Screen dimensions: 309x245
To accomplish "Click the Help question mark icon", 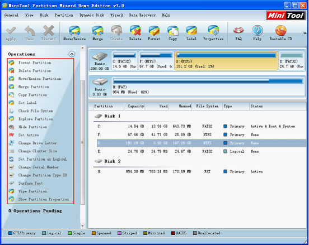I will [257, 31].
